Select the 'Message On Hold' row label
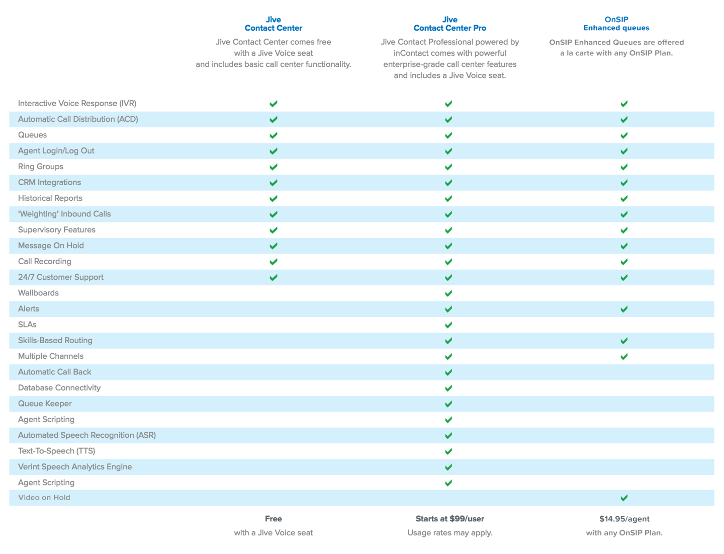724x554 pixels. 51,246
